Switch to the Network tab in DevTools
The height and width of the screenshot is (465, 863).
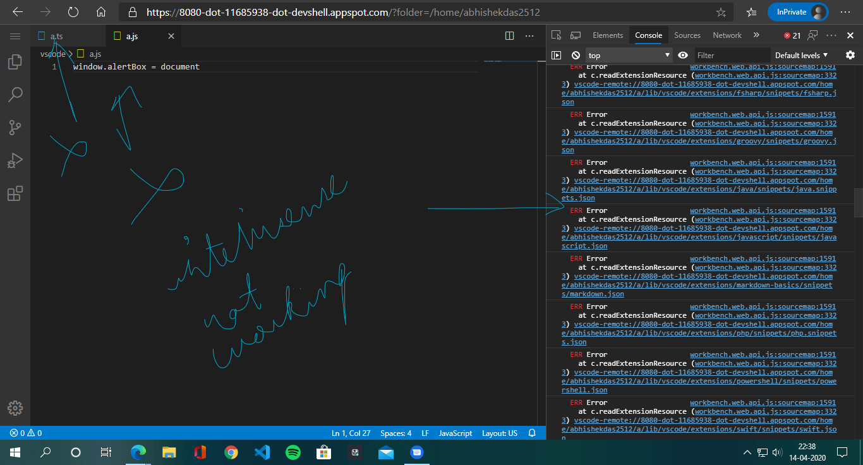tap(727, 35)
